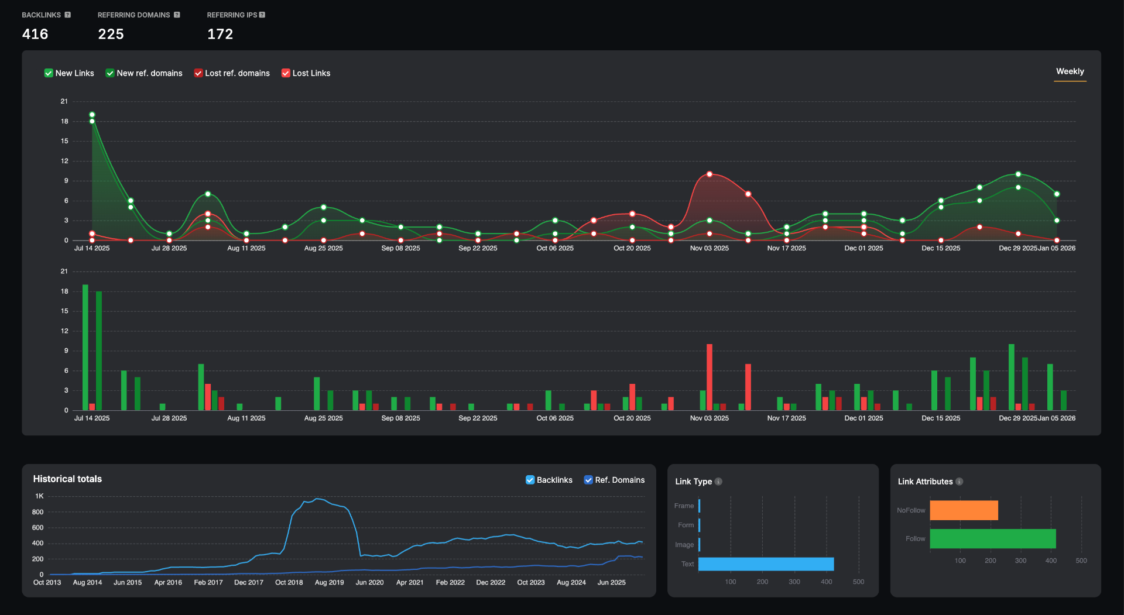The width and height of the screenshot is (1124, 615).
Task: Click the red peak point at Nov 03 2025
Action: pos(710,174)
